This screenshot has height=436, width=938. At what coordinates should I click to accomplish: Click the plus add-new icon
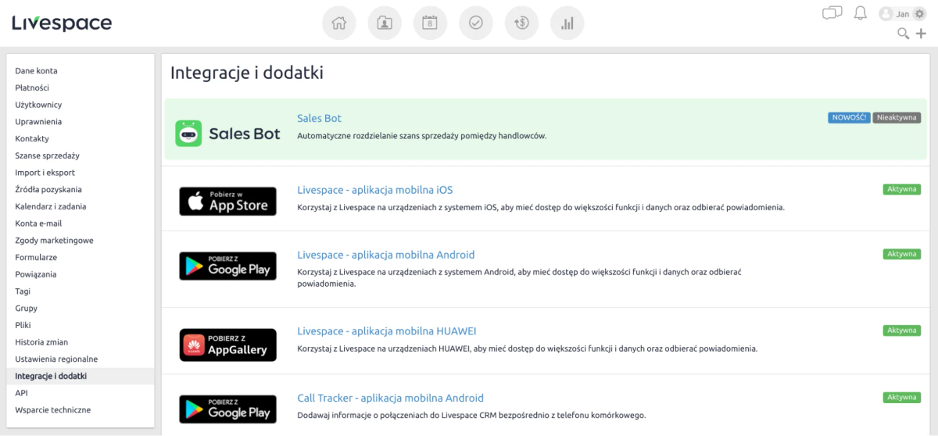(x=921, y=33)
